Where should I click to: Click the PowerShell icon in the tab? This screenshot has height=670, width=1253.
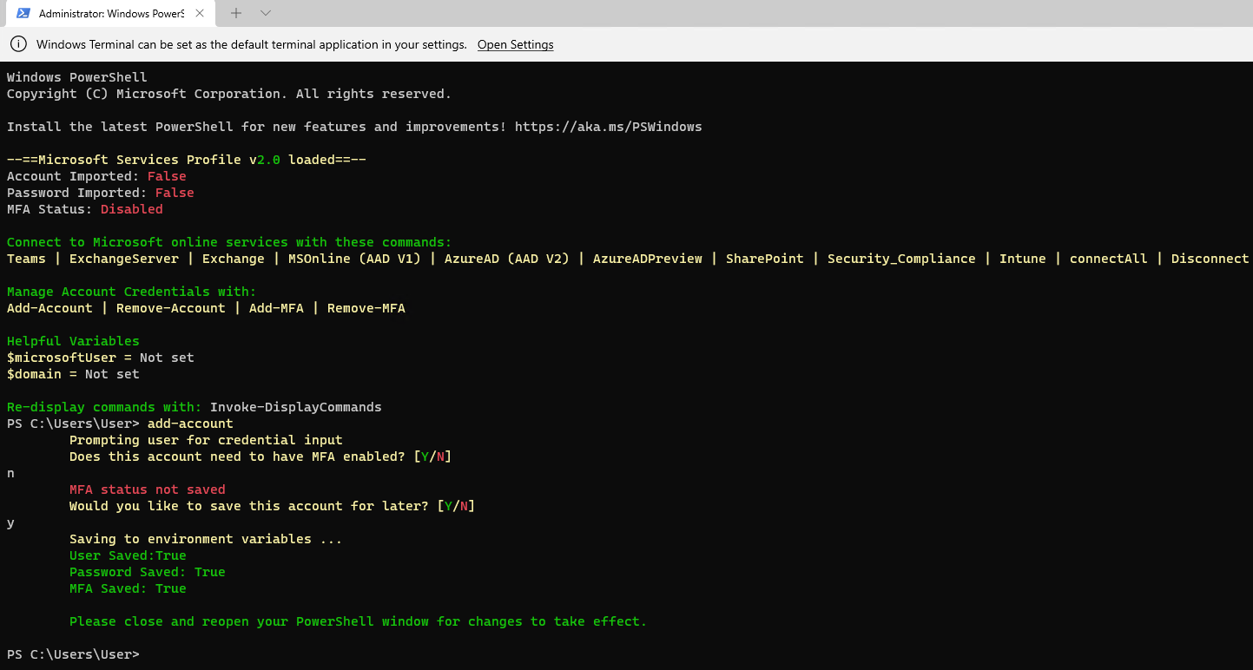[x=23, y=13]
